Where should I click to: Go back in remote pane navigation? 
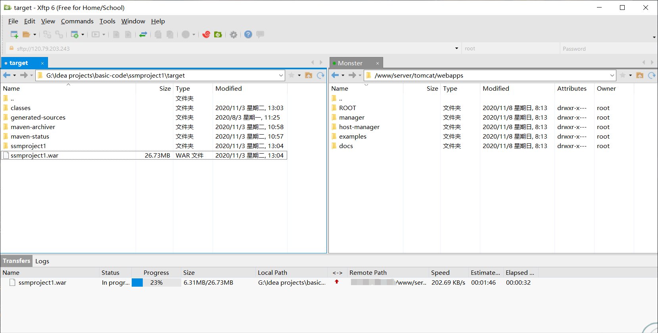335,75
